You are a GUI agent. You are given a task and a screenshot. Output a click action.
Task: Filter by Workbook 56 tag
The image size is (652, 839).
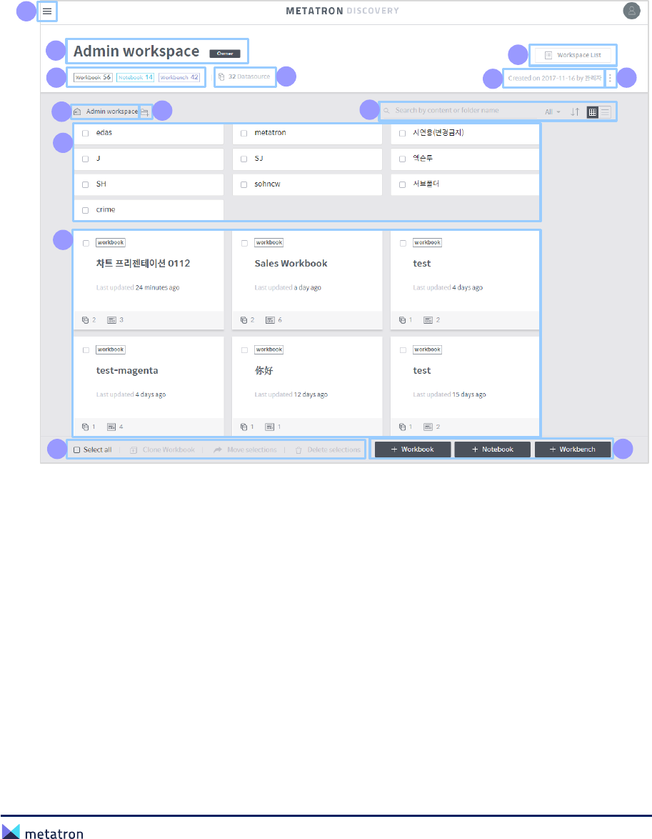pos(93,77)
